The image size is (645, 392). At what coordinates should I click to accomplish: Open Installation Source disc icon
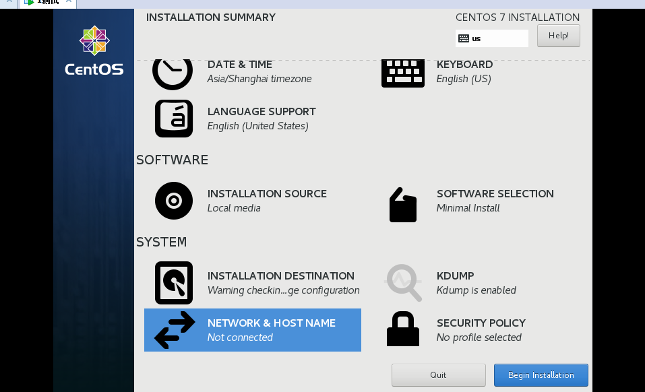point(174,201)
